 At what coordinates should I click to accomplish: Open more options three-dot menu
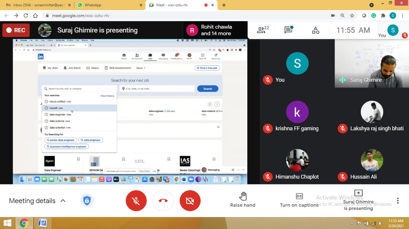398,201
